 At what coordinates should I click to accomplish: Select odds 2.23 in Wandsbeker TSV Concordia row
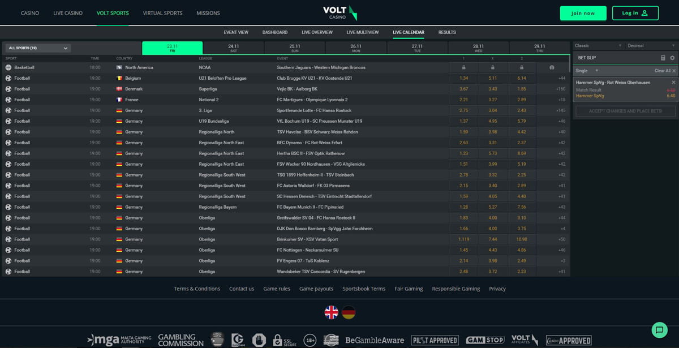point(522,272)
